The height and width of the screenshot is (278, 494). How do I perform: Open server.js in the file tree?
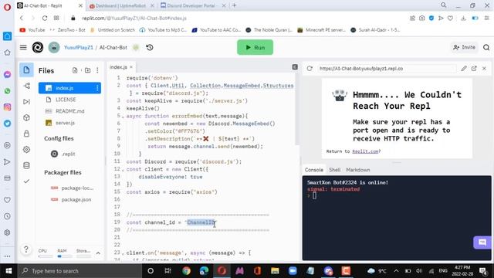(x=65, y=123)
